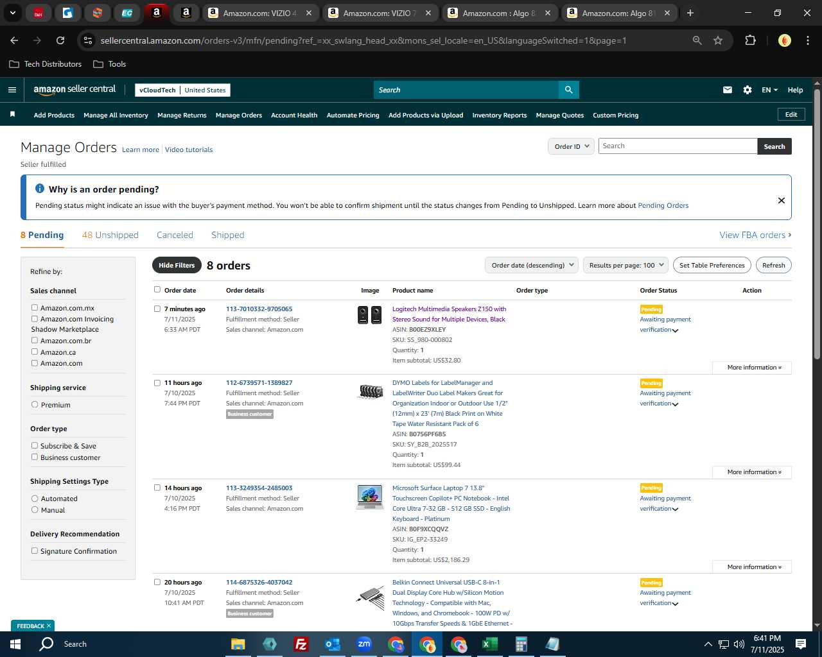Tick the select-all orders checkbox
Screen dimensions: 822x657
click(157, 289)
